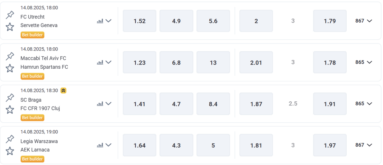
Task: Open statistics chart for SC Braga match
Action: pos(100,104)
